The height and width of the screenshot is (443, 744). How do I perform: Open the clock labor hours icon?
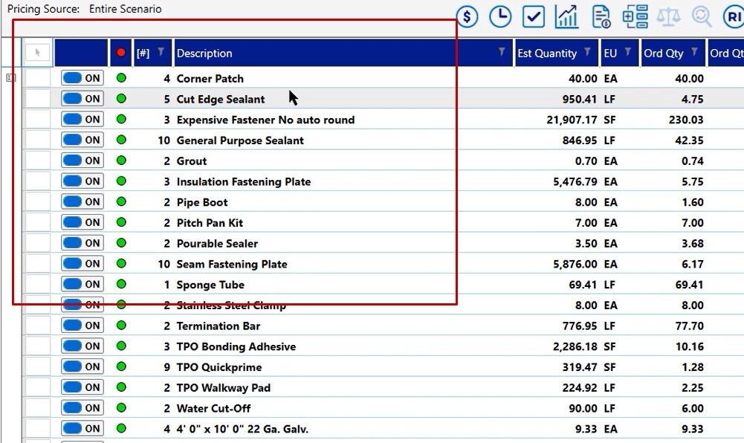pos(500,16)
